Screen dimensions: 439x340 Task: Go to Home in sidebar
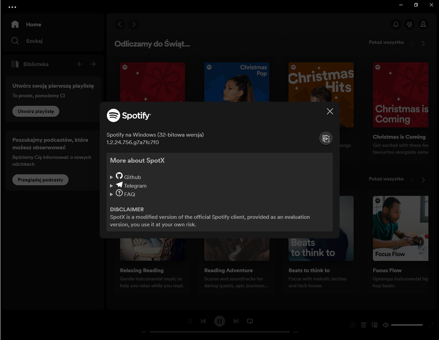[x=34, y=25]
